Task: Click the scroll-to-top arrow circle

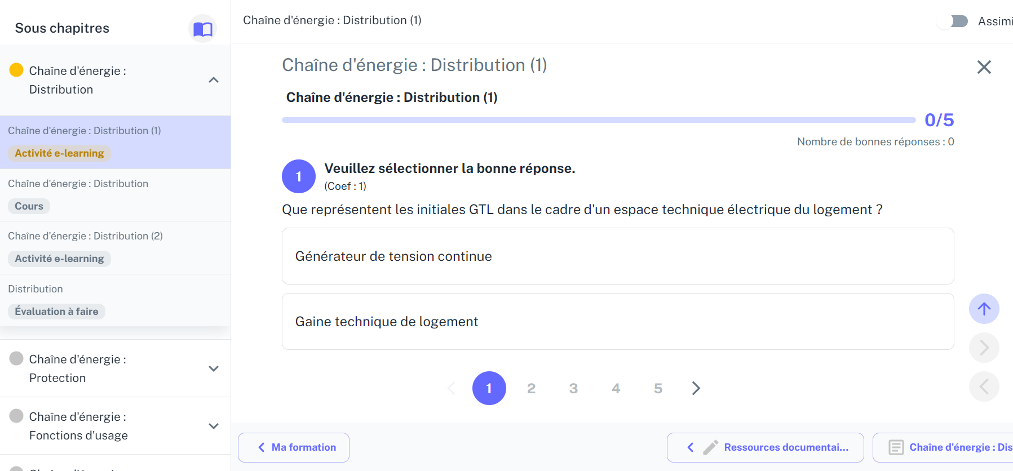Action: tap(984, 309)
